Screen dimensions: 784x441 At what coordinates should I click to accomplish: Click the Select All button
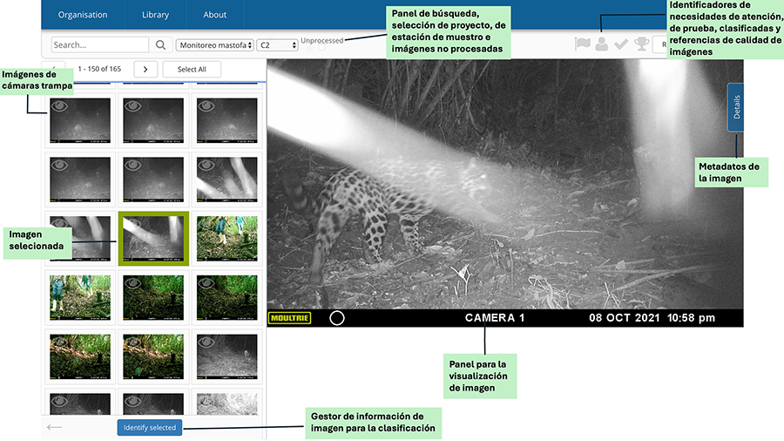click(192, 69)
